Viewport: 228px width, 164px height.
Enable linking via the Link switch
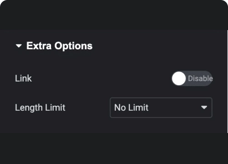pos(192,78)
